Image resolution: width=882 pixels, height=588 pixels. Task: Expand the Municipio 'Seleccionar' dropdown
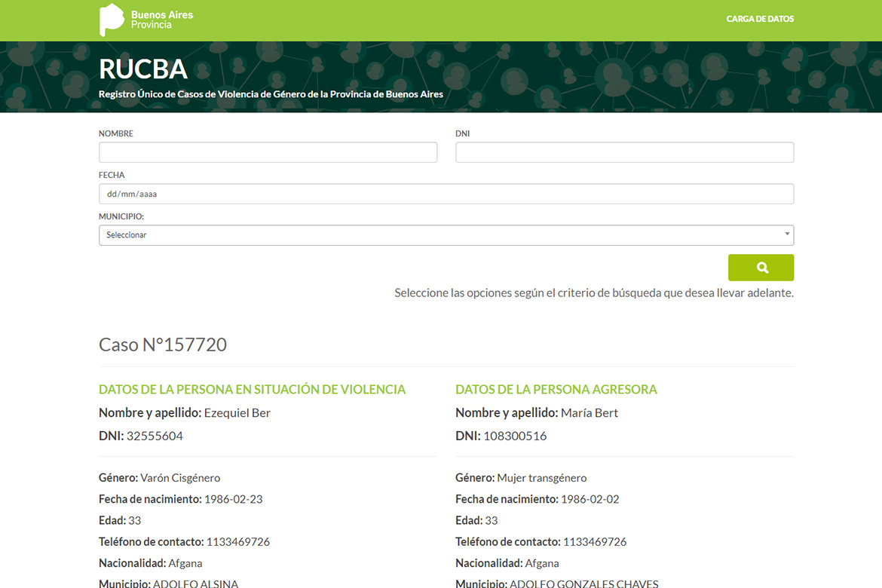tap(446, 235)
